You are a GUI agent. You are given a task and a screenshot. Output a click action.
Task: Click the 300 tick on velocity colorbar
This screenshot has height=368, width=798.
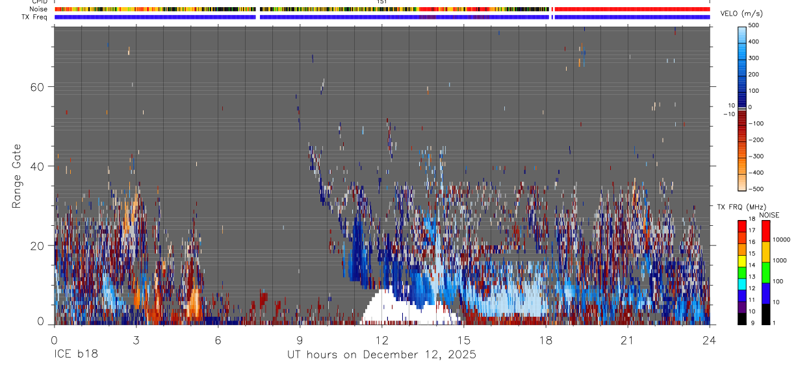pyautogui.click(x=754, y=58)
